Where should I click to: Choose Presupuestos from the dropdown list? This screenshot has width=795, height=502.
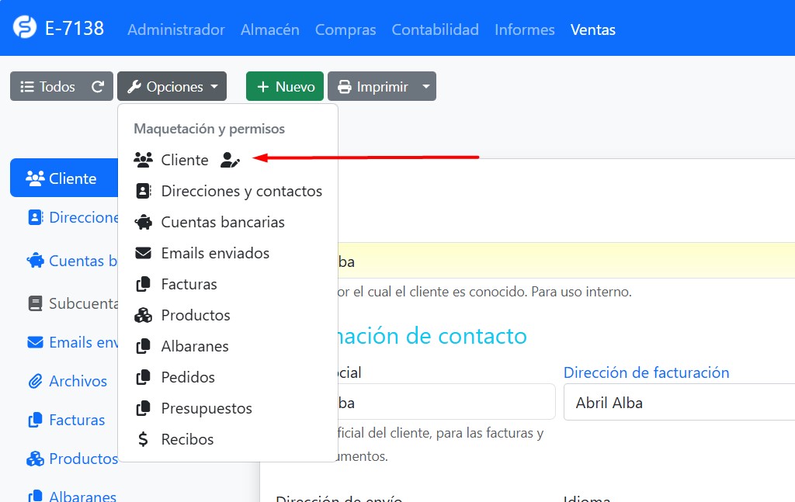pyautogui.click(x=206, y=408)
